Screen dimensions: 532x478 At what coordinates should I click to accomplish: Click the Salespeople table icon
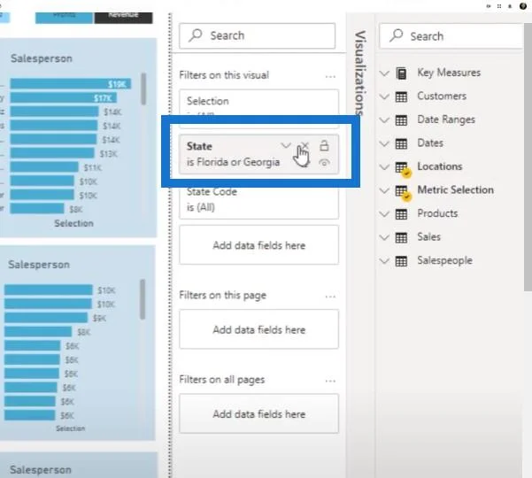coord(401,261)
